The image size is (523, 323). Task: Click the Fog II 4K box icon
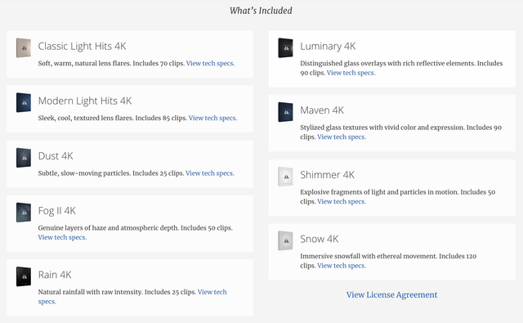pos(24,213)
